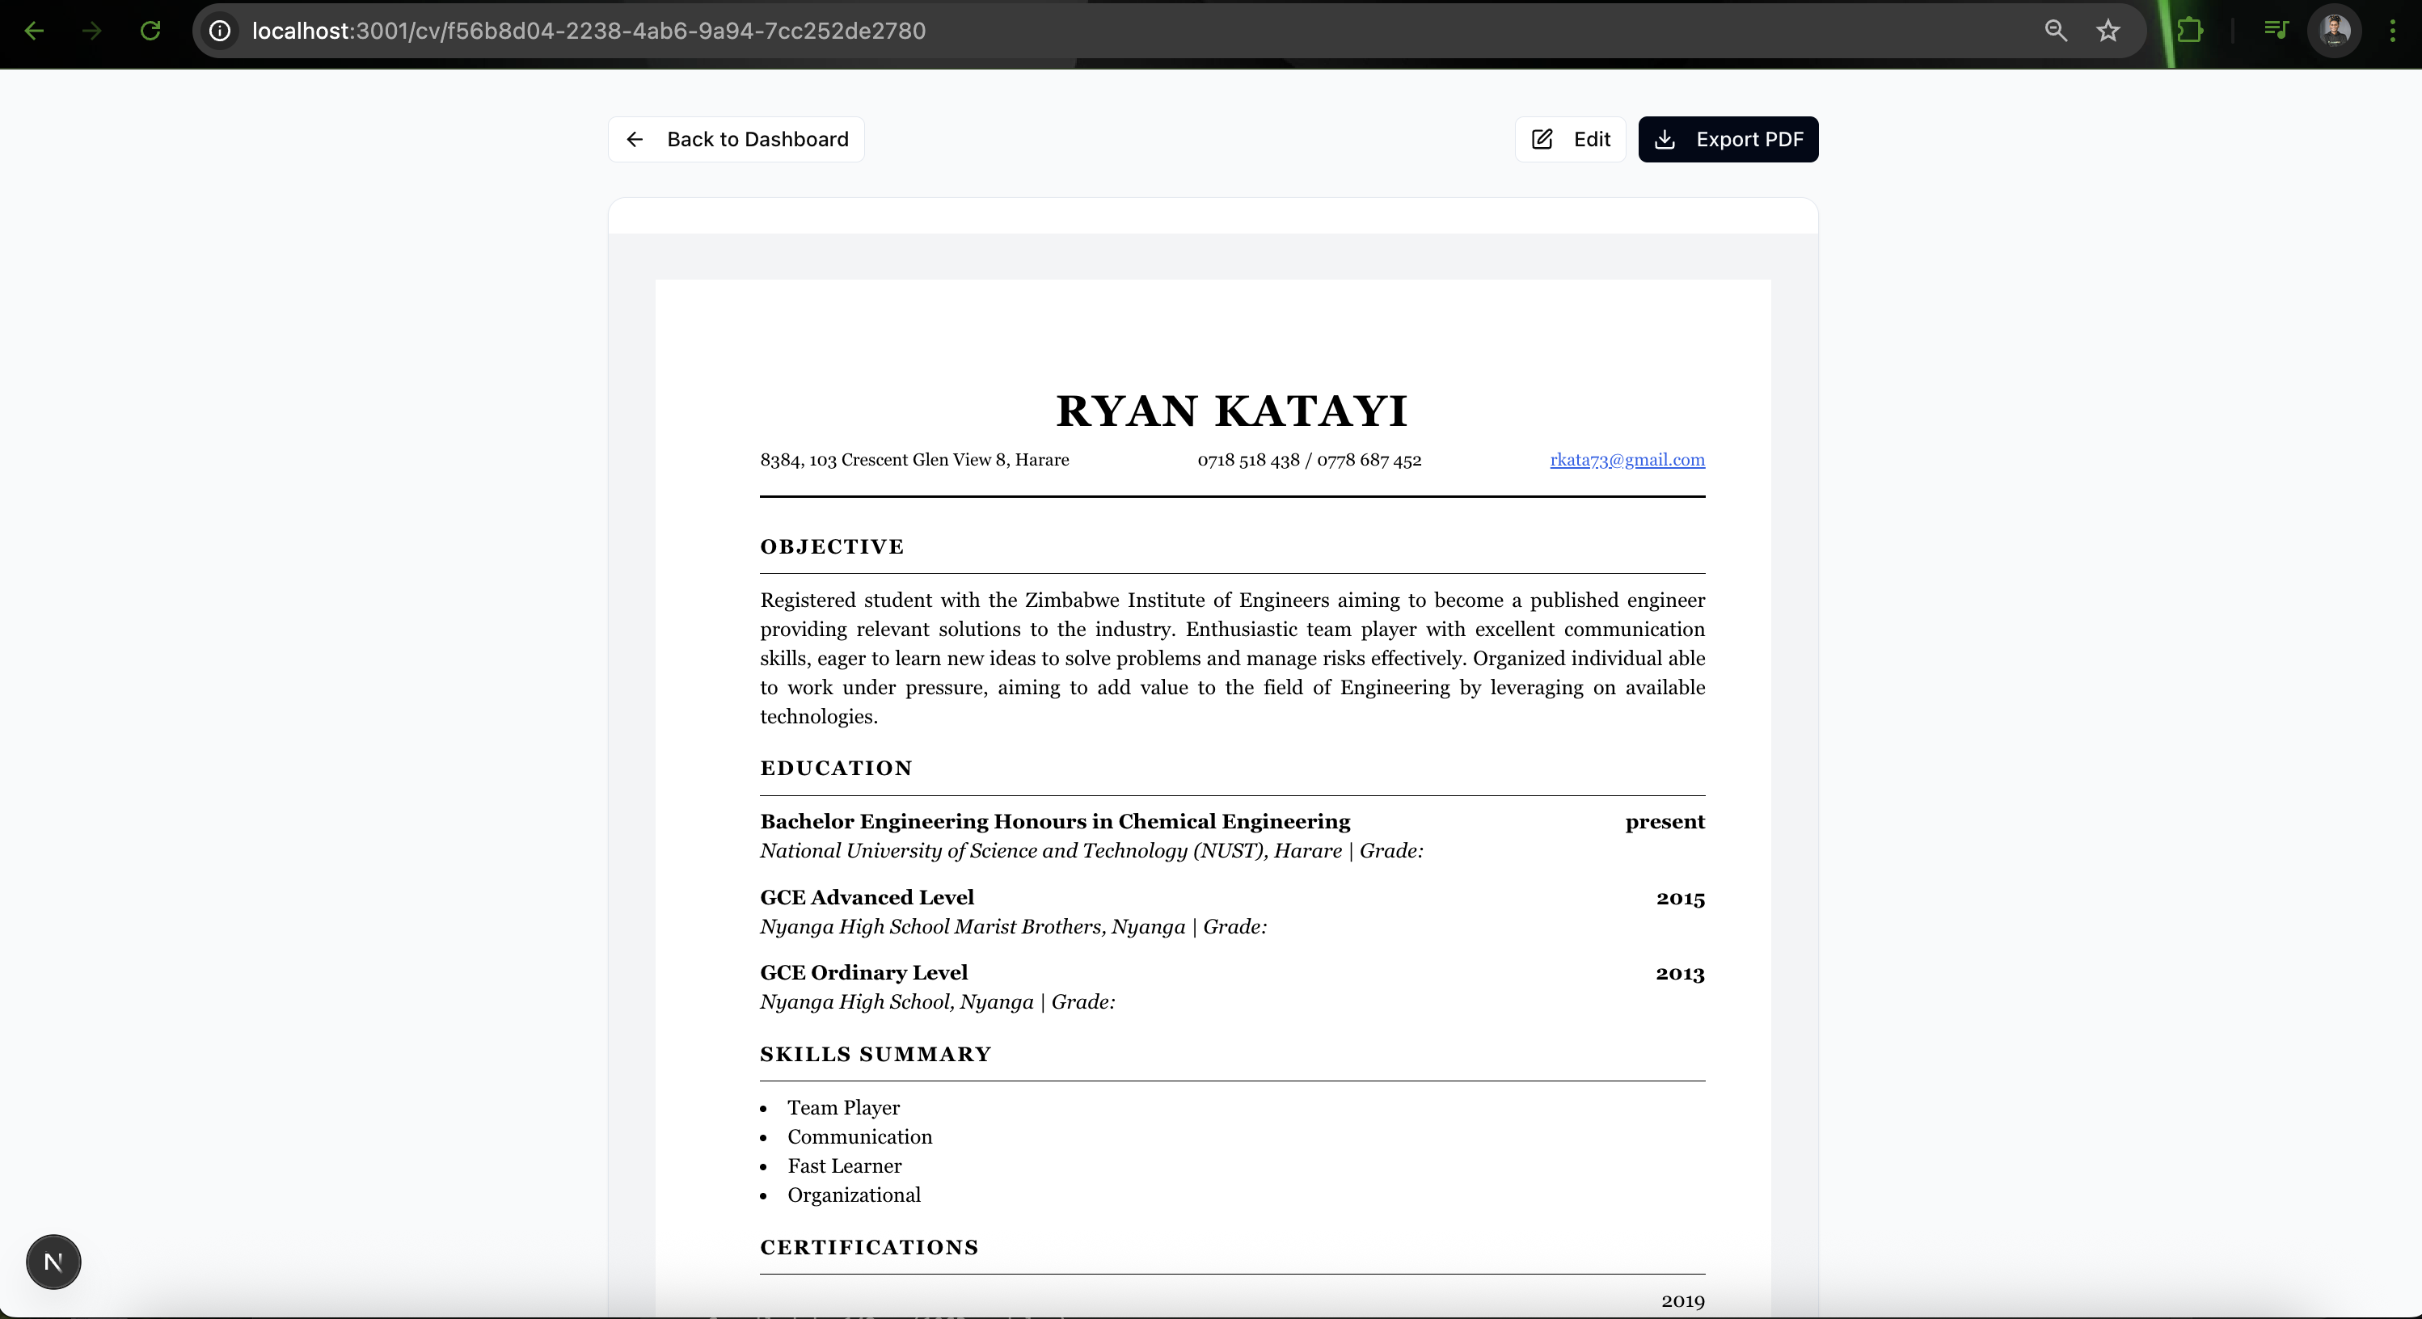Click the address 8384, 103 Crescent Glen View
Image resolution: width=2422 pixels, height=1319 pixels.
click(915, 460)
